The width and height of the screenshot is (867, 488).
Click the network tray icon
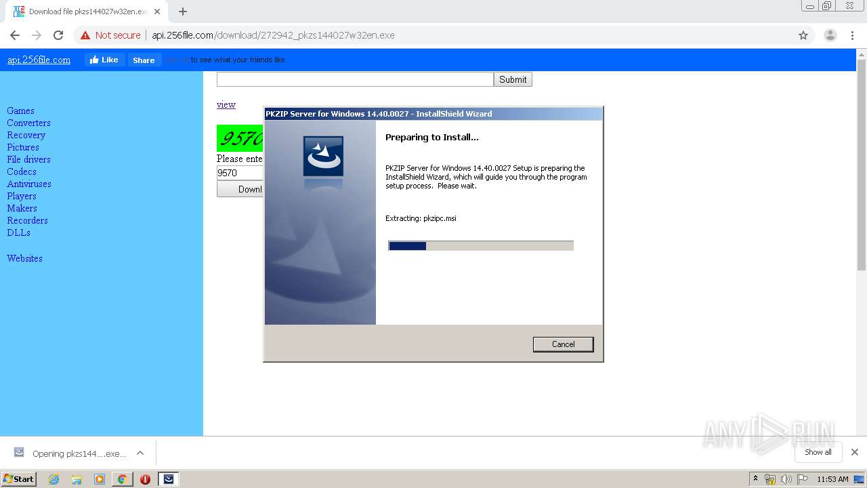click(x=770, y=479)
